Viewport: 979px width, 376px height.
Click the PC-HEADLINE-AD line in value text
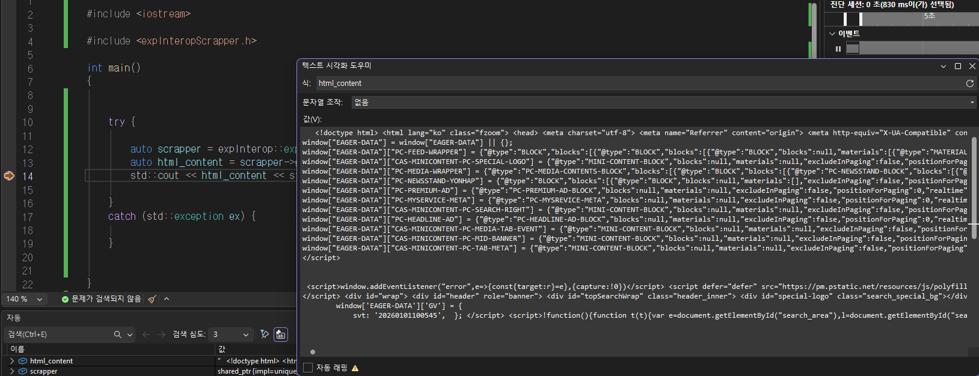click(634, 219)
